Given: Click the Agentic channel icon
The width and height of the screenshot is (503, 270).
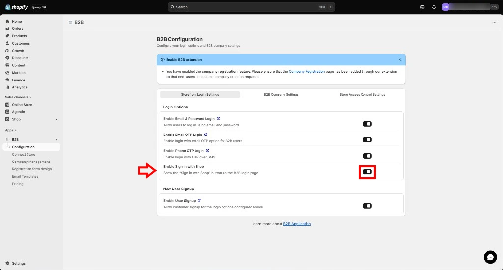Looking at the screenshot, I should pos(7,112).
